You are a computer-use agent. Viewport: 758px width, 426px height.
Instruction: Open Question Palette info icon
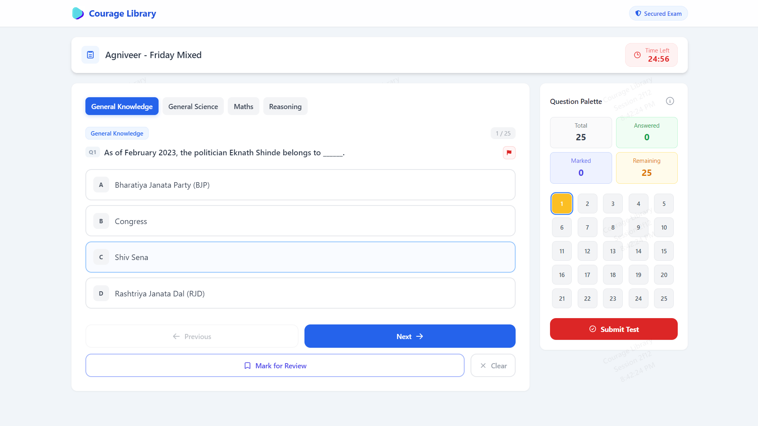[670, 101]
